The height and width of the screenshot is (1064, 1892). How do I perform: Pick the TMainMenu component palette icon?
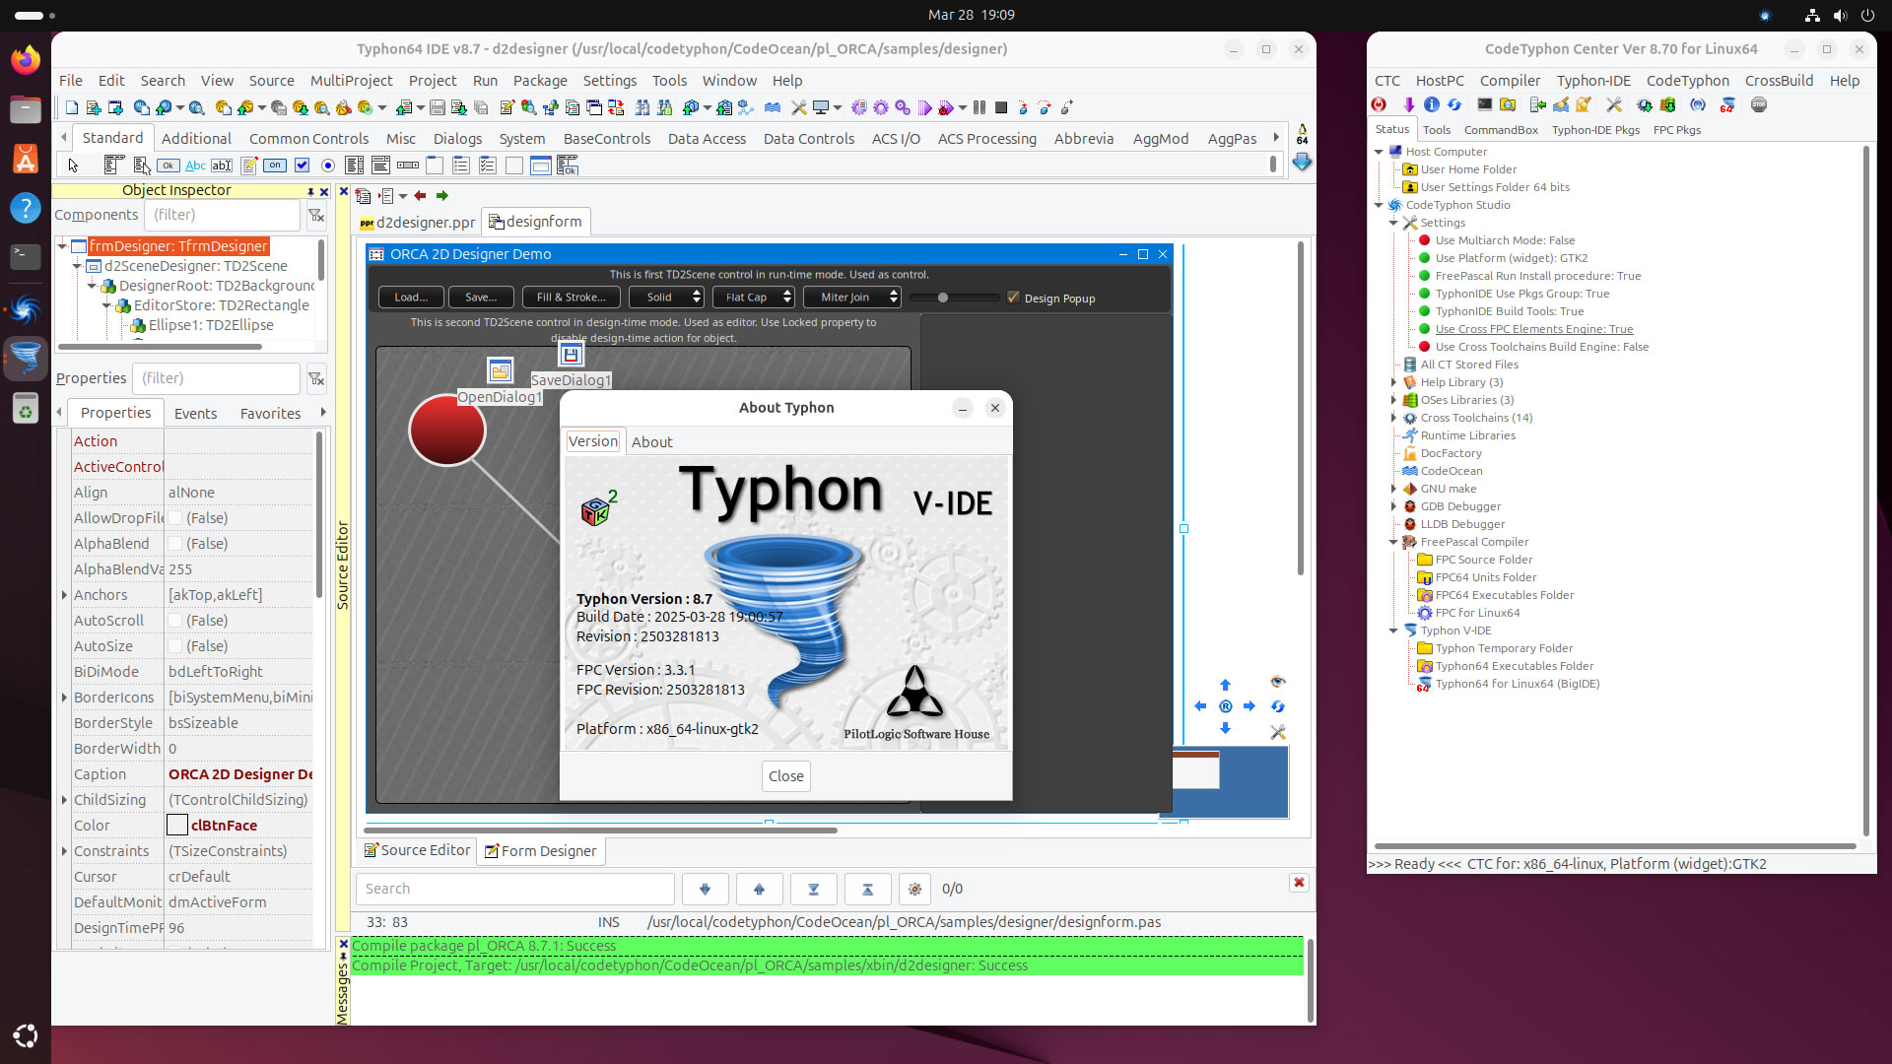click(114, 166)
